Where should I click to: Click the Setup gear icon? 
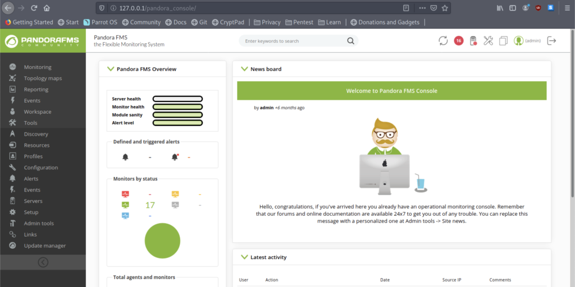12,212
